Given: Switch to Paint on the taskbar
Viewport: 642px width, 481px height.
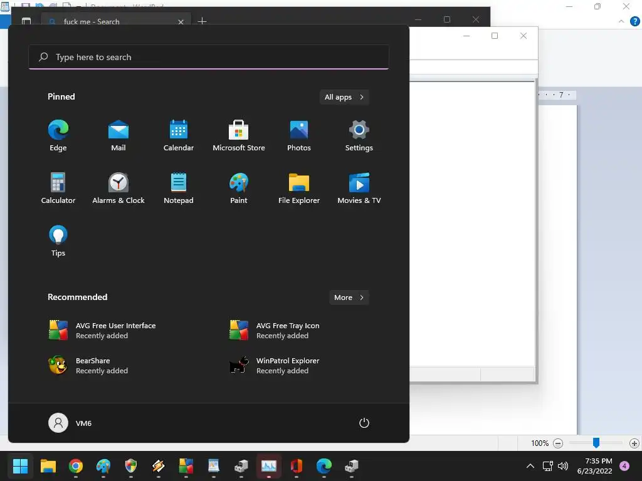Looking at the screenshot, I should (x=103, y=466).
